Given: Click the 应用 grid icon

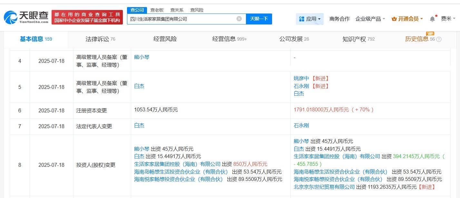Looking at the screenshot, I should (x=302, y=19).
